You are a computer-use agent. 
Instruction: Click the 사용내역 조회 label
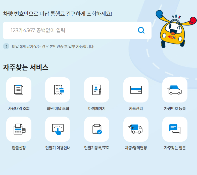(19, 109)
